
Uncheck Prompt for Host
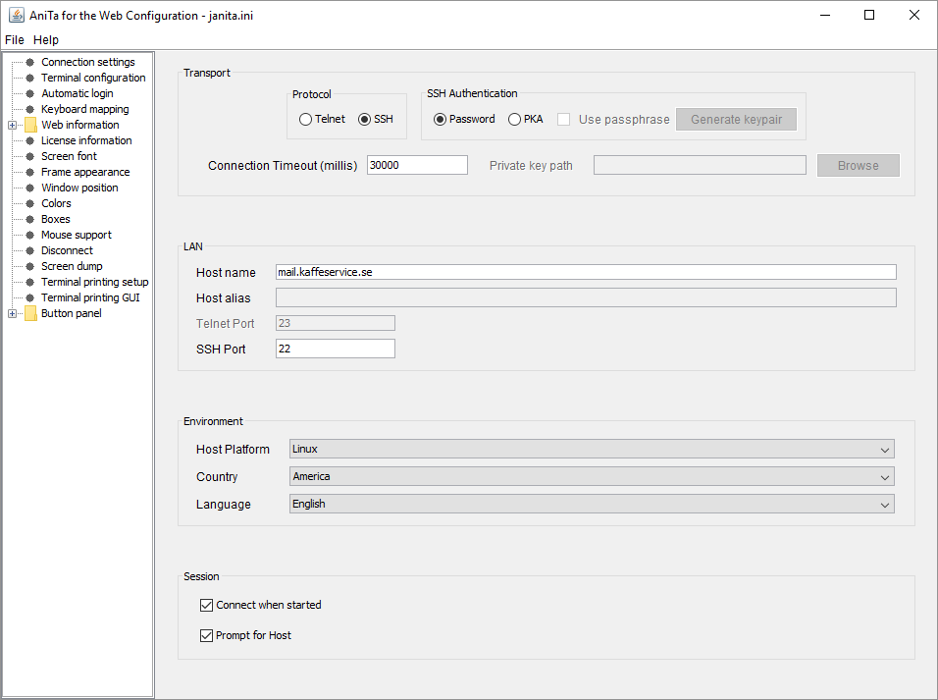click(x=206, y=635)
